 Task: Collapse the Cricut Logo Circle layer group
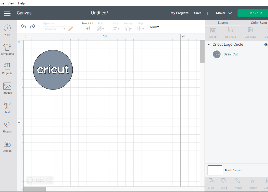coord(208,45)
